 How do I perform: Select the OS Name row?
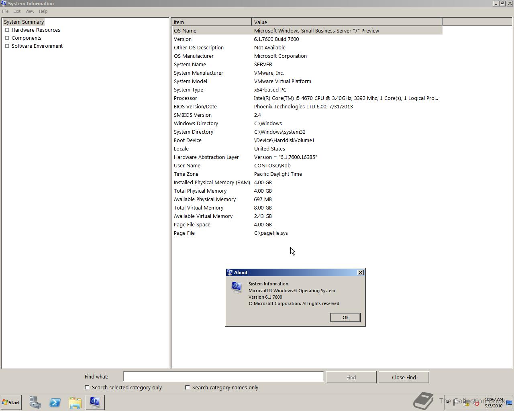[307, 31]
